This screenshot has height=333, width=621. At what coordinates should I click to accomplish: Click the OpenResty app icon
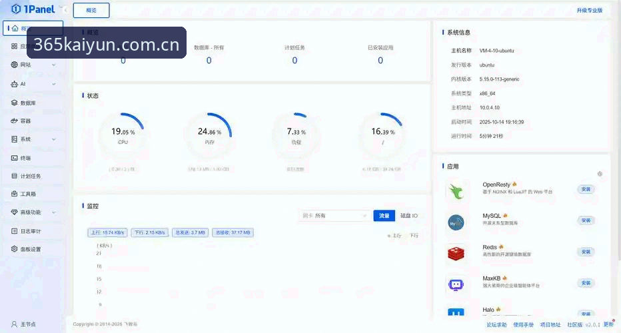pos(456,192)
